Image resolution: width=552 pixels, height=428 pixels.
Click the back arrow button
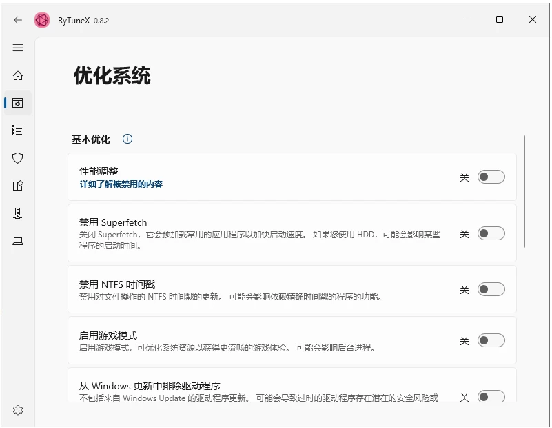(x=18, y=20)
